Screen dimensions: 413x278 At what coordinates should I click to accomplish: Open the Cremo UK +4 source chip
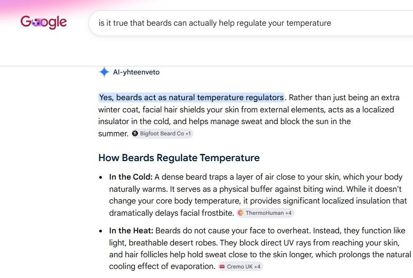tap(240, 267)
